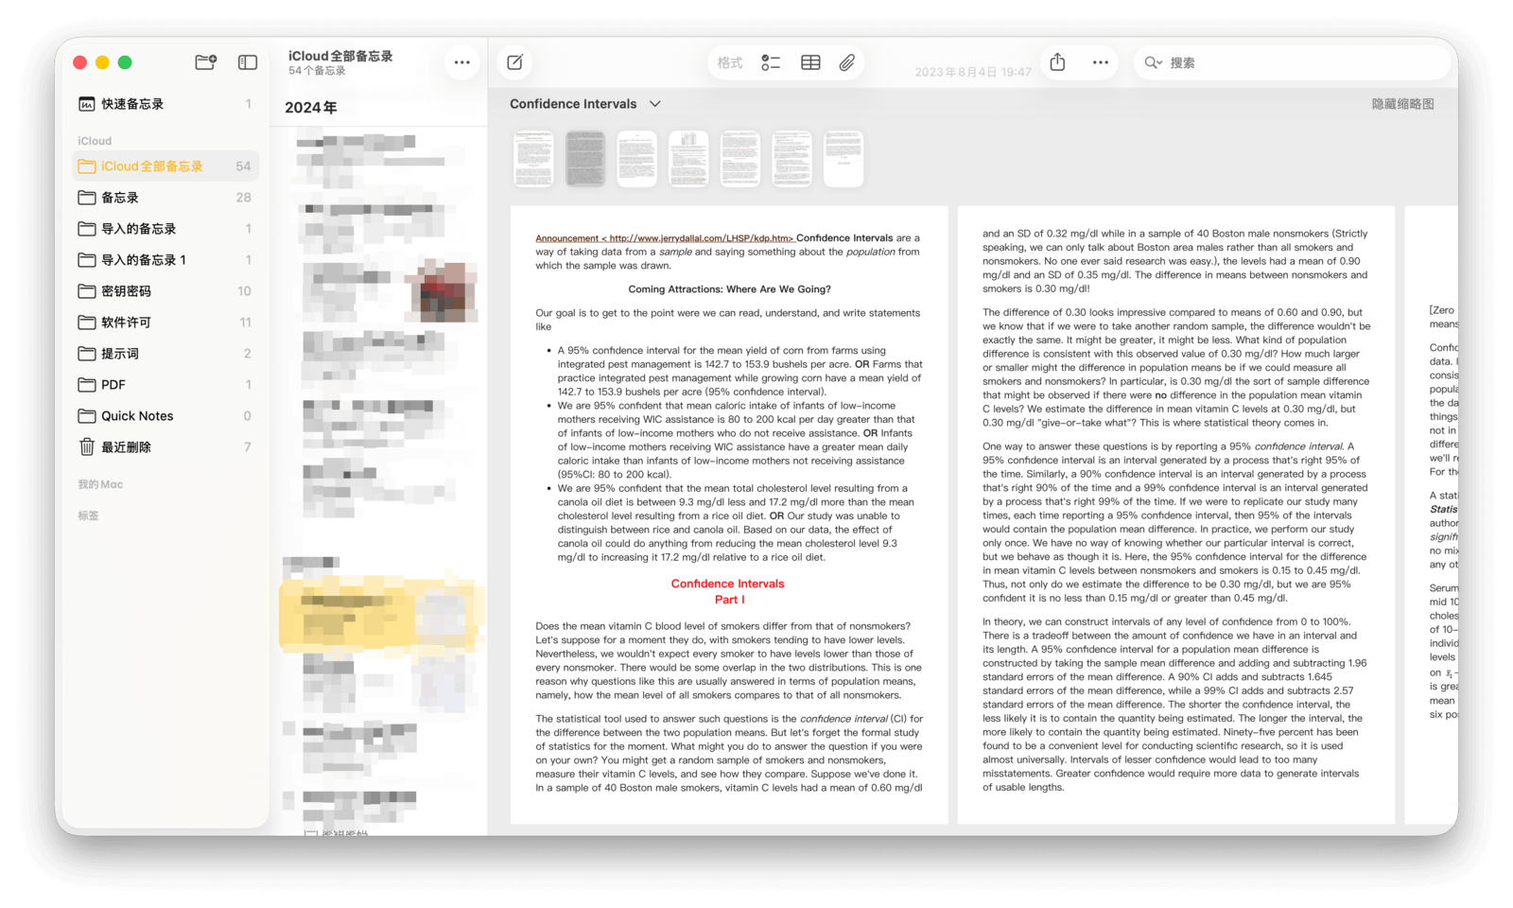Image resolution: width=1513 pixels, height=908 pixels.
Task: Hide thumbnails using 隐藏缩略图
Action: point(1402,104)
